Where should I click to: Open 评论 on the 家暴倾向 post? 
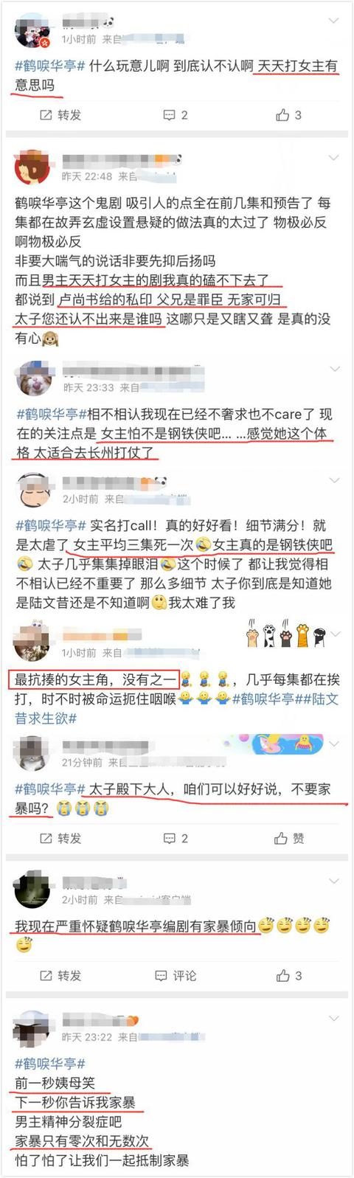click(x=176, y=975)
